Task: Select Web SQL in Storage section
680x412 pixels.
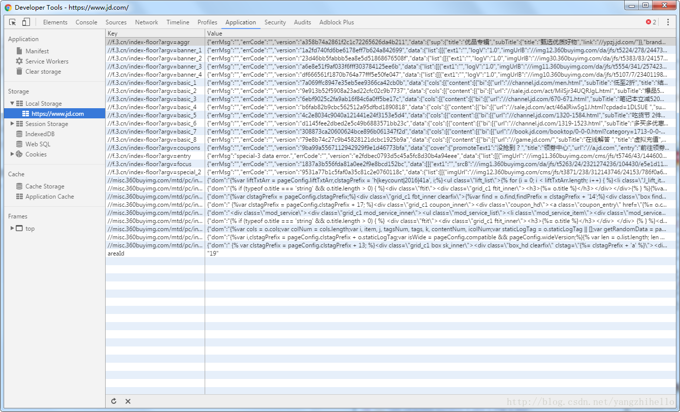Action: [38, 144]
